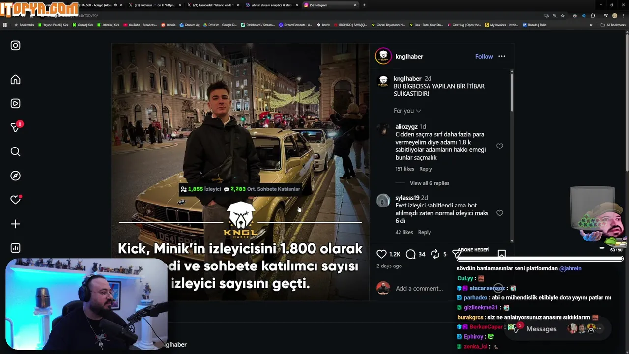This screenshot has width=629, height=354.
Task: Open StreamElements bookmark
Action: click(x=295, y=25)
